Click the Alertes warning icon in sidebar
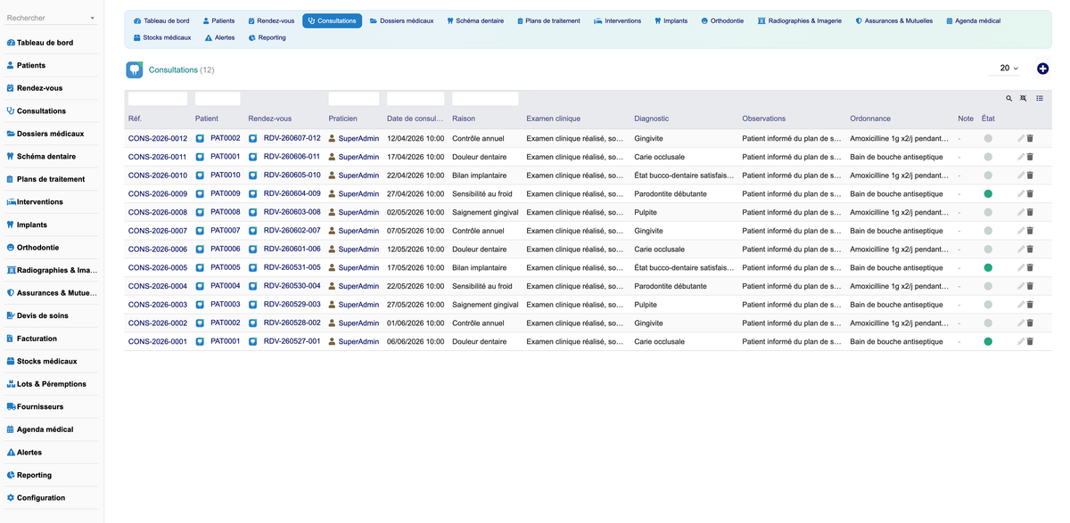The image size is (1070, 523). (11, 452)
